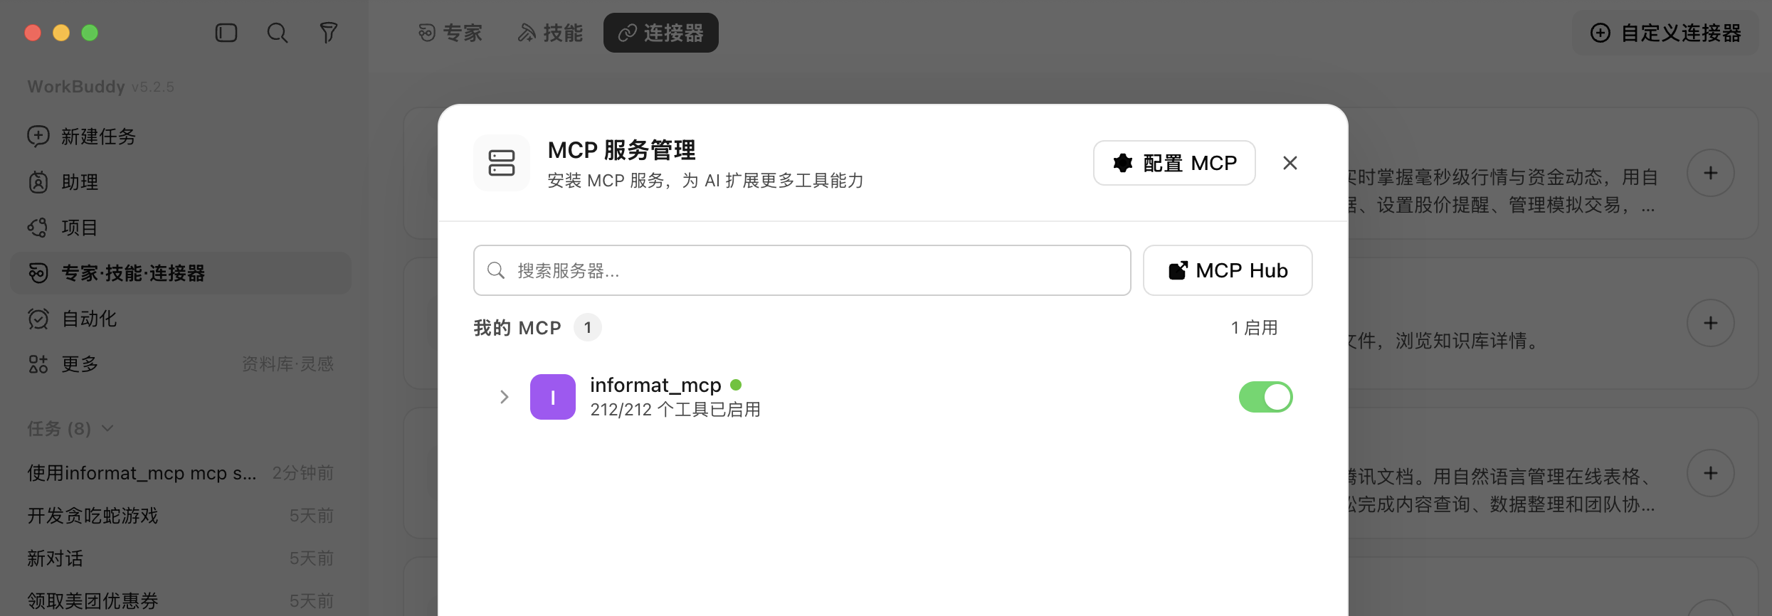Image resolution: width=1772 pixels, height=616 pixels.
Task: Click the 我的 MCP count badge
Action: (x=588, y=327)
